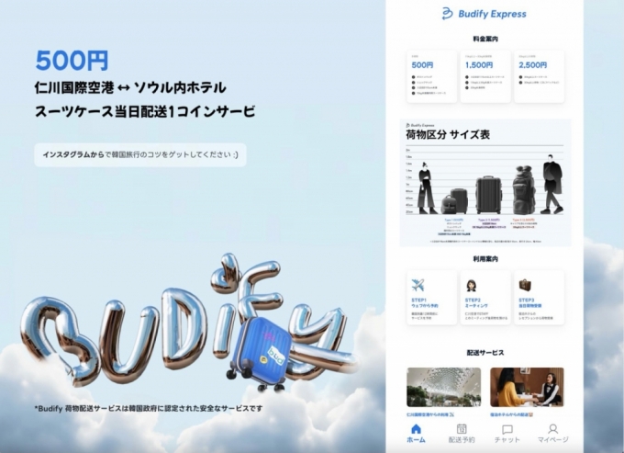Open the airport terminal photo thumbnail
The image size is (624, 453).
pos(444,387)
